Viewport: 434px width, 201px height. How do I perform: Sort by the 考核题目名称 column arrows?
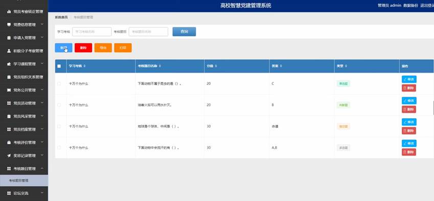(159, 66)
